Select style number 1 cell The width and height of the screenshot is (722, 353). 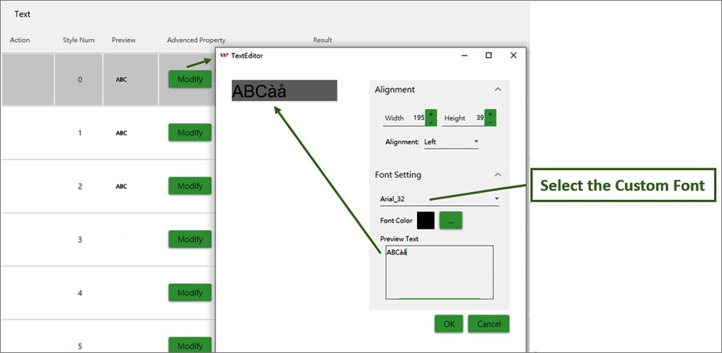79,132
